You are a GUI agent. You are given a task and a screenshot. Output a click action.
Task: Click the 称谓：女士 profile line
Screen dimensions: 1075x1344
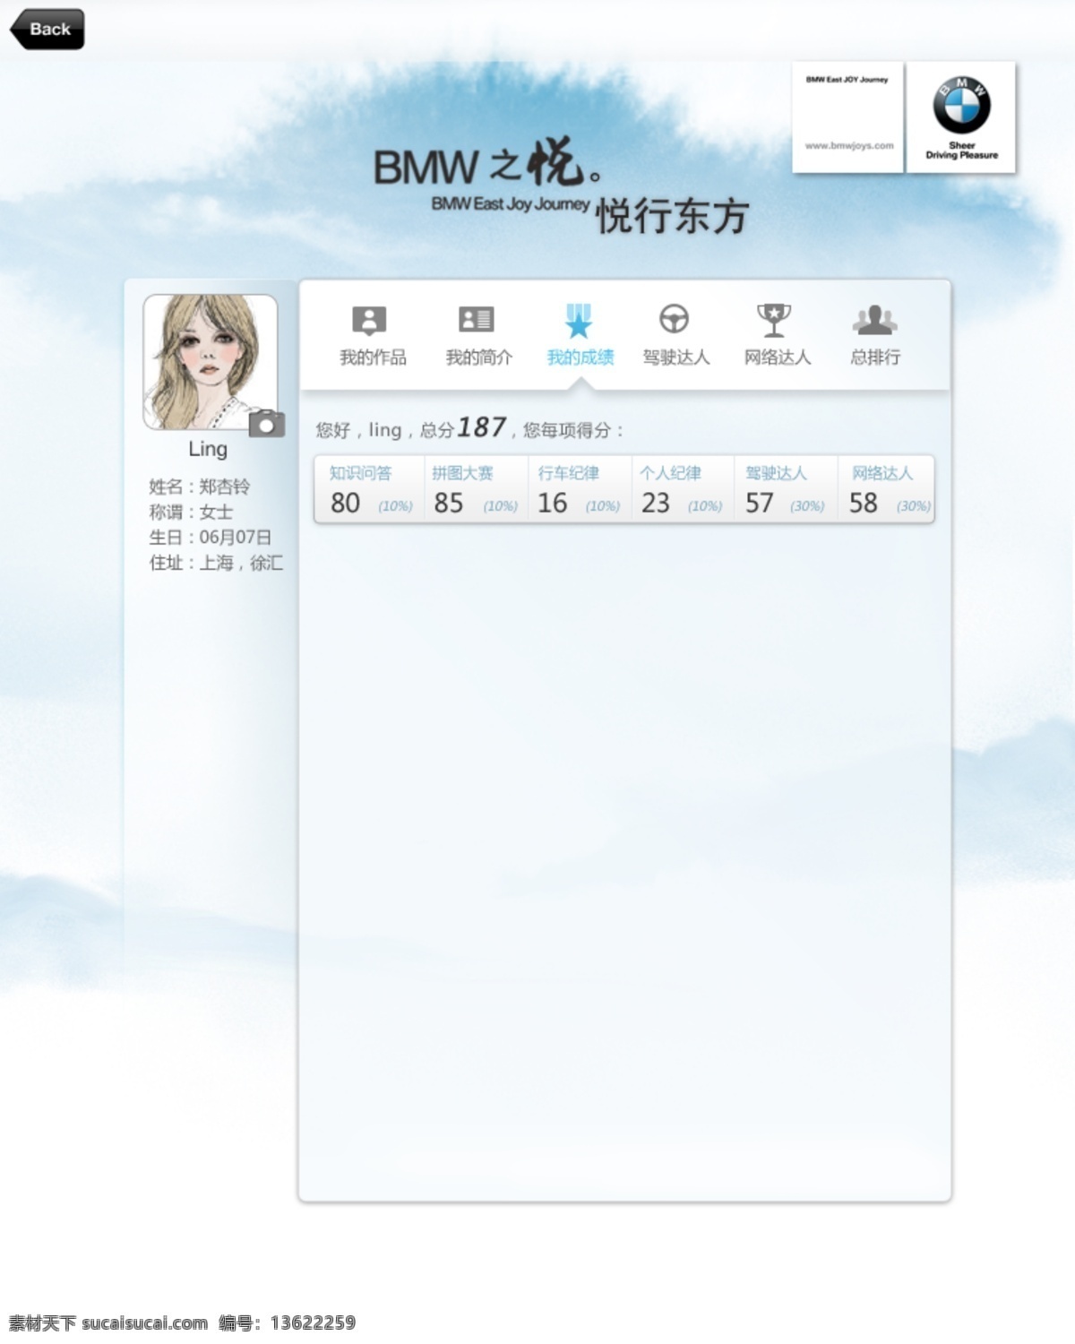[x=191, y=512]
